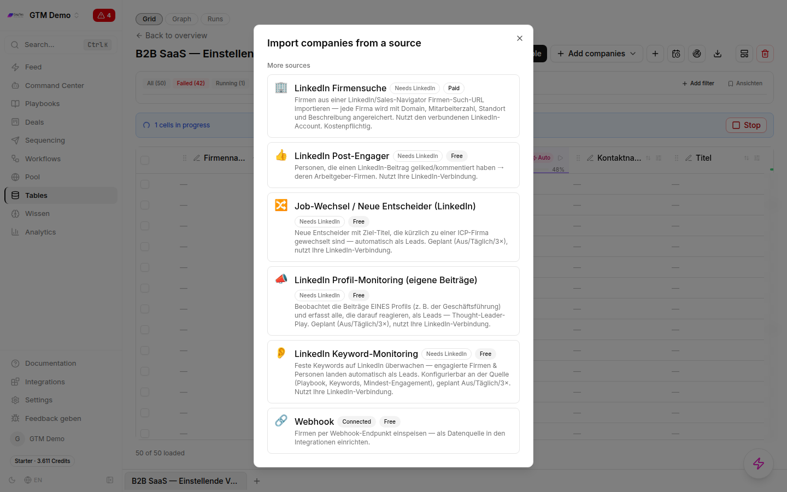The height and width of the screenshot is (492, 787).
Task: Open Feed in the sidebar
Action: 61,67
